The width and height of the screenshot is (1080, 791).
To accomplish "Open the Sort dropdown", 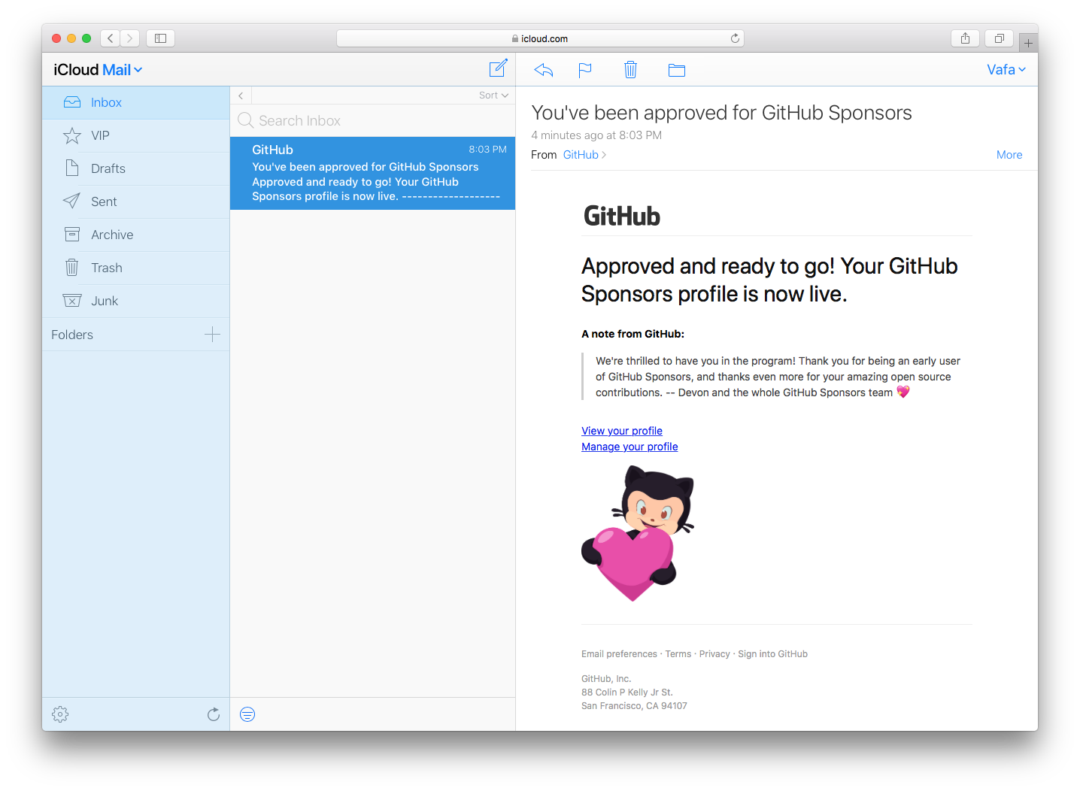I will click(493, 95).
